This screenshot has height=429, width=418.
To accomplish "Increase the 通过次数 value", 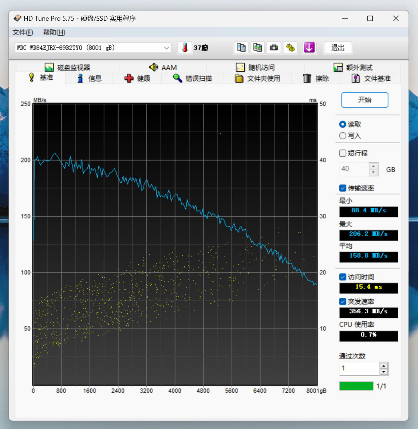I will pyautogui.click(x=383, y=365).
